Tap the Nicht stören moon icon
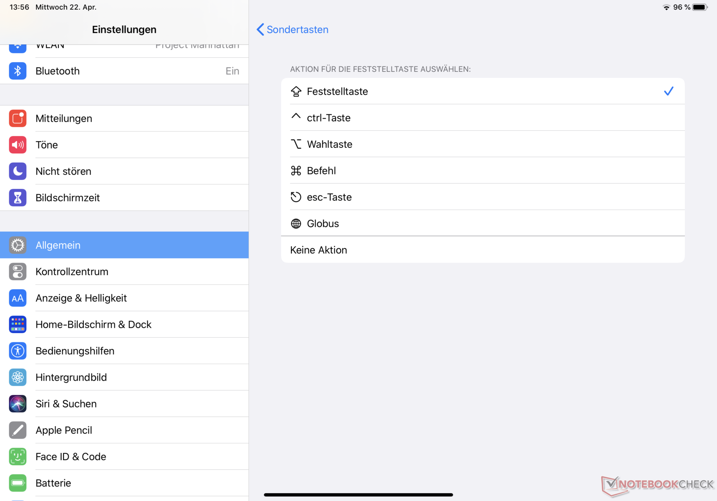Viewport: 717px width, 501px height. tap(18, 171)
